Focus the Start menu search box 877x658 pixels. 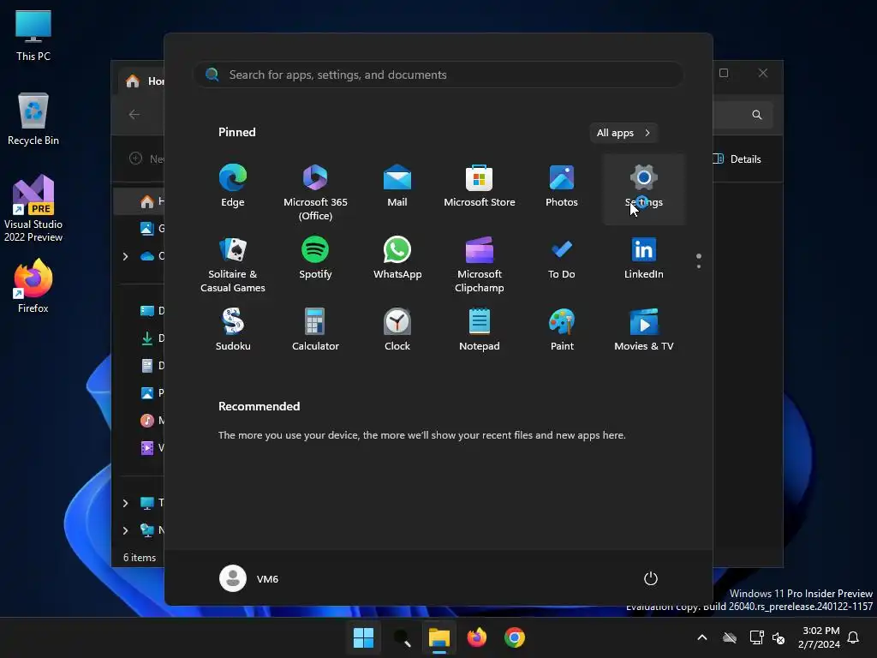[438, 75]
